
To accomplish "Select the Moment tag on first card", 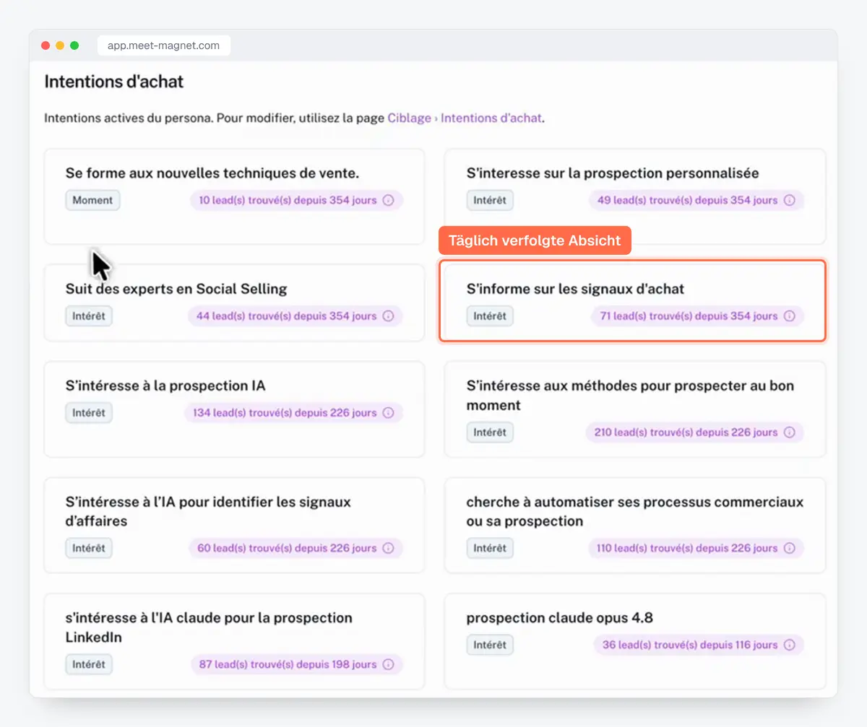I will click(92, 200).
